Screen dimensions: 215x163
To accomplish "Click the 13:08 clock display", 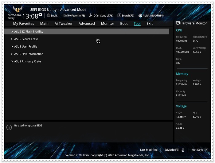I will [30, 16].
